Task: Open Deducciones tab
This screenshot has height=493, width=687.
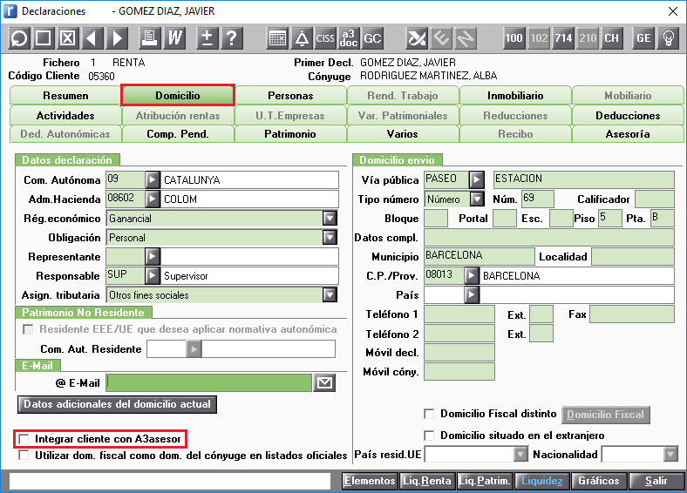Action: click(628, 116)
